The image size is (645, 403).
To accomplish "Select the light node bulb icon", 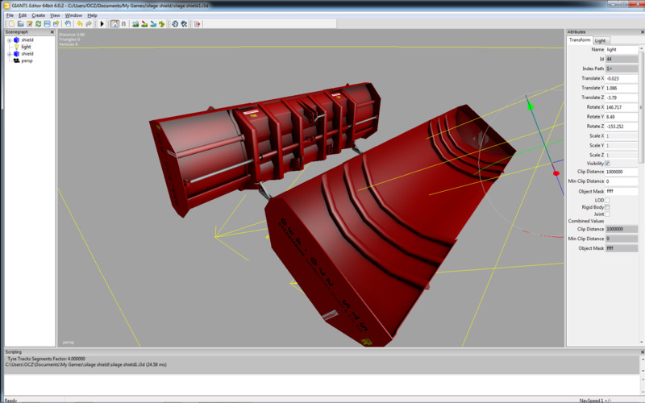I will pos(16,47).
